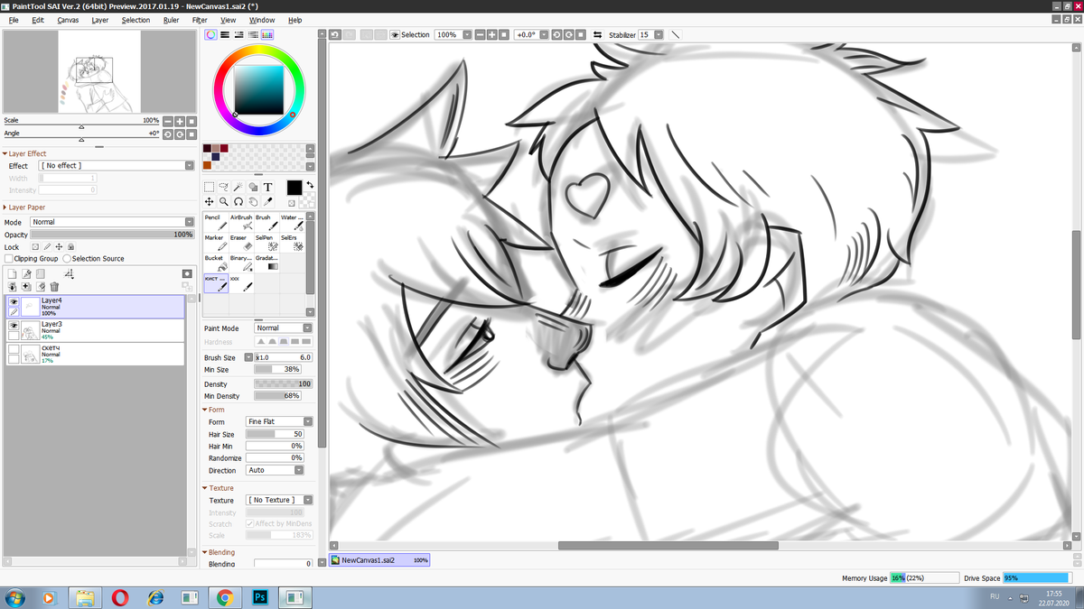Select the Eyedropper color picker tool
This screenshot has height=609, width=1084.
(268, 202)
